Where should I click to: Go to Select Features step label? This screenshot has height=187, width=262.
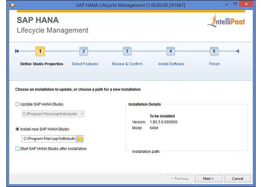click(85, 64)
